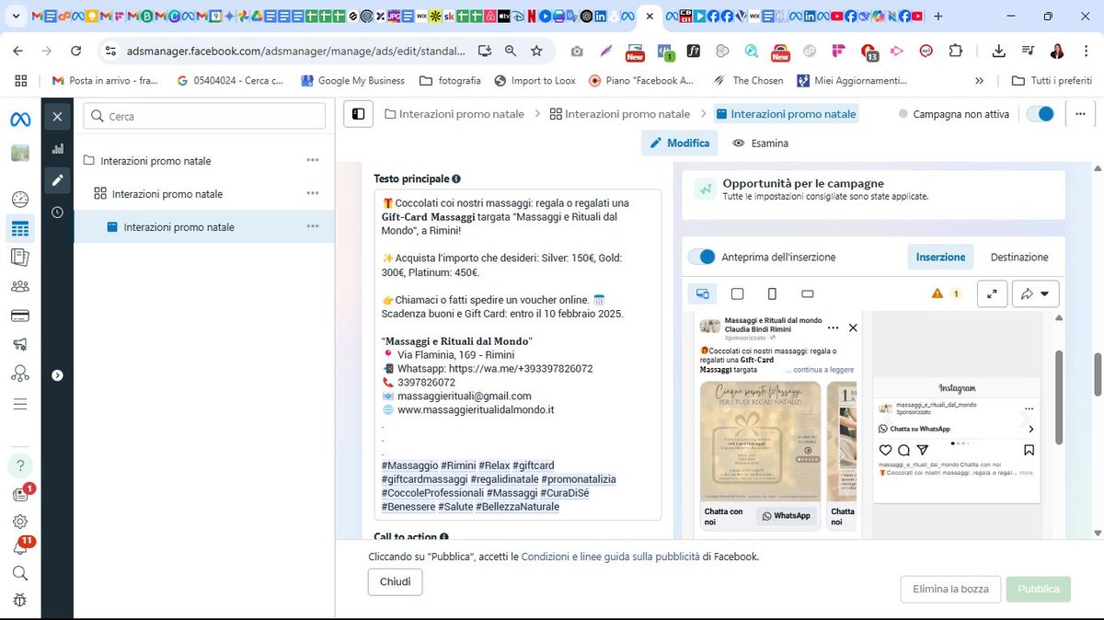Select the mobile vertical preview icon
Image resolution: width=1104 pixels, height=620 pixels.
click(x=772, y=293)
